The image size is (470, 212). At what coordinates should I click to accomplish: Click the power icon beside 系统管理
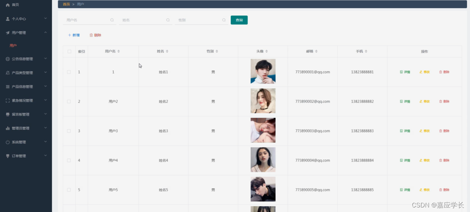(x=8, y=142)
